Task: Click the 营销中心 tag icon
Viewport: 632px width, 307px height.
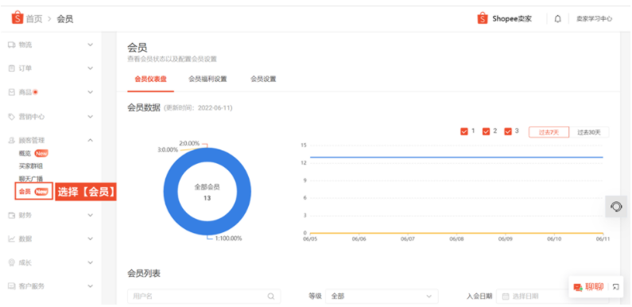Action: coord(12,117)
